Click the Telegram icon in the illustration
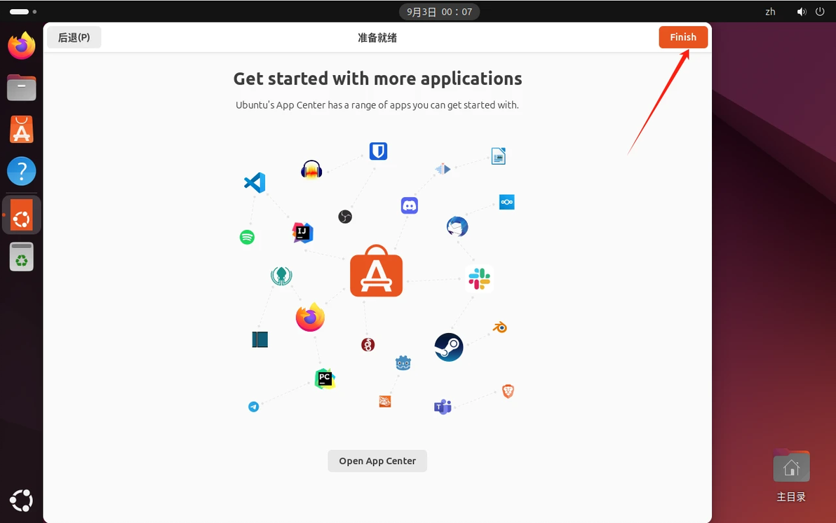Image resolution: width=836 pixels, height=523 pixels. pos(254,407)
